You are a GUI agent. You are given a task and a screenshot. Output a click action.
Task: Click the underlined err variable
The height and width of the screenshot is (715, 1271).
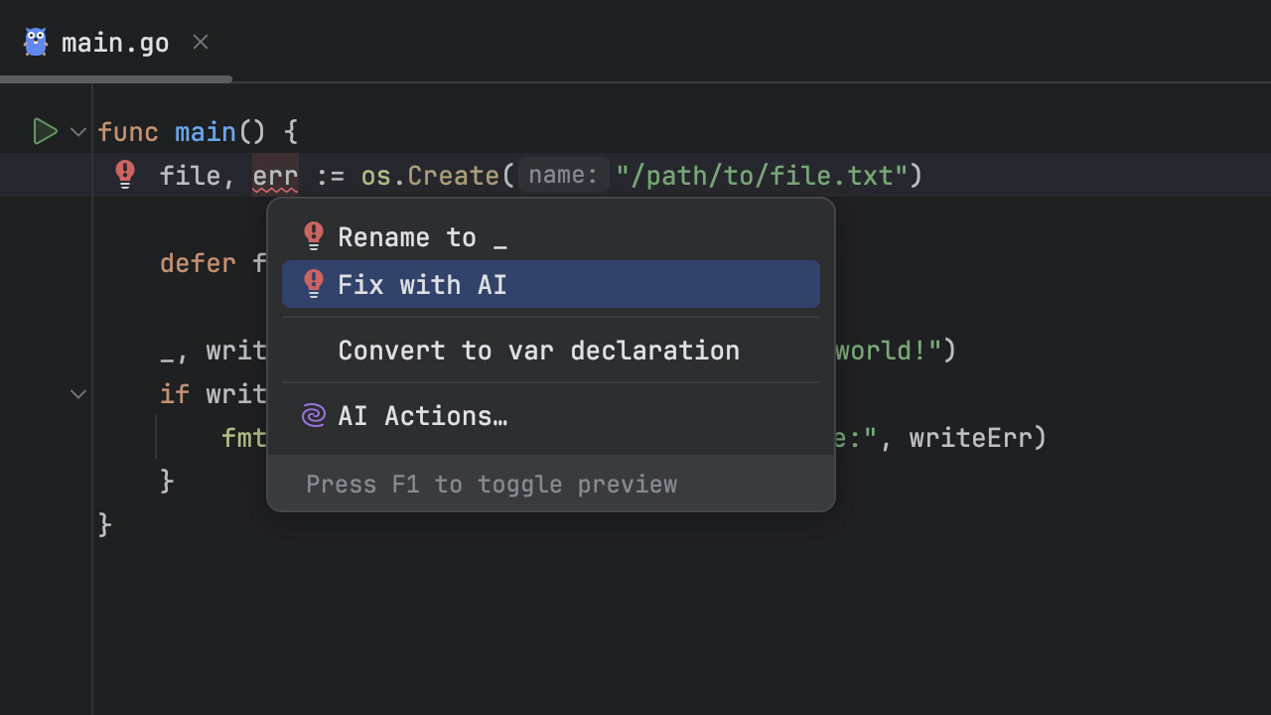[275, 176]
